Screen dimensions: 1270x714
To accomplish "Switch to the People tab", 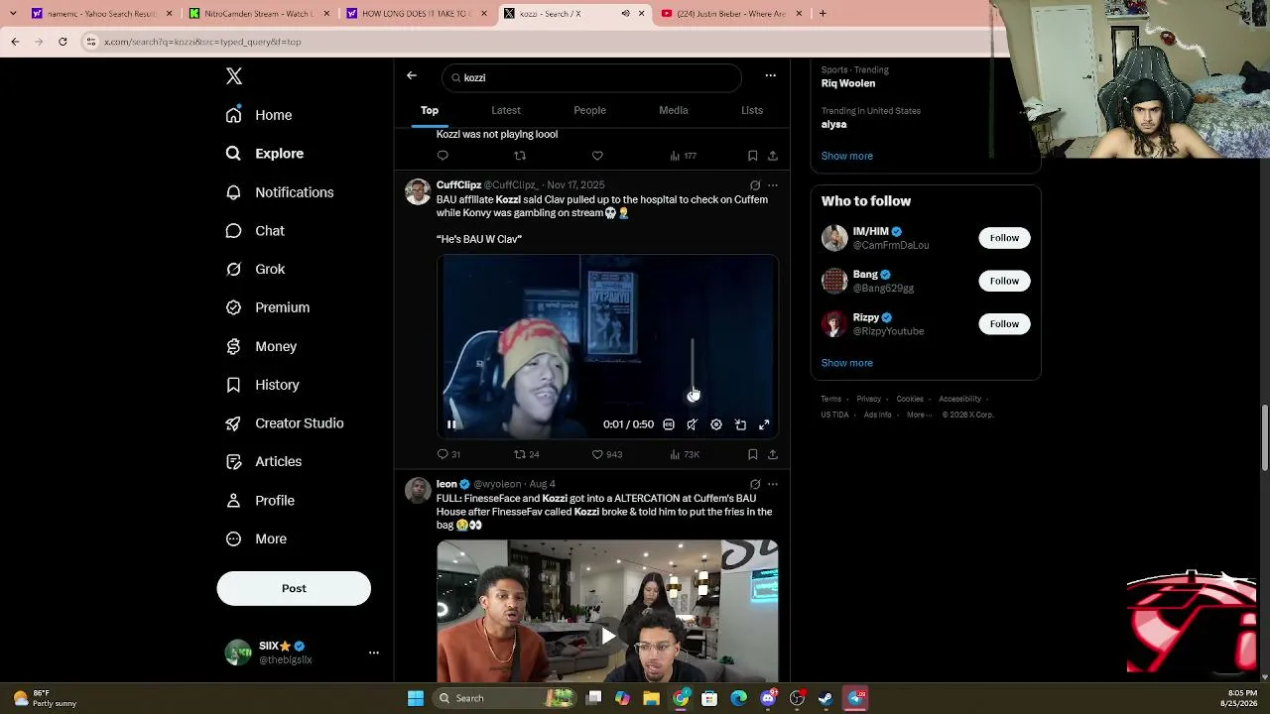I will [589, 110].
